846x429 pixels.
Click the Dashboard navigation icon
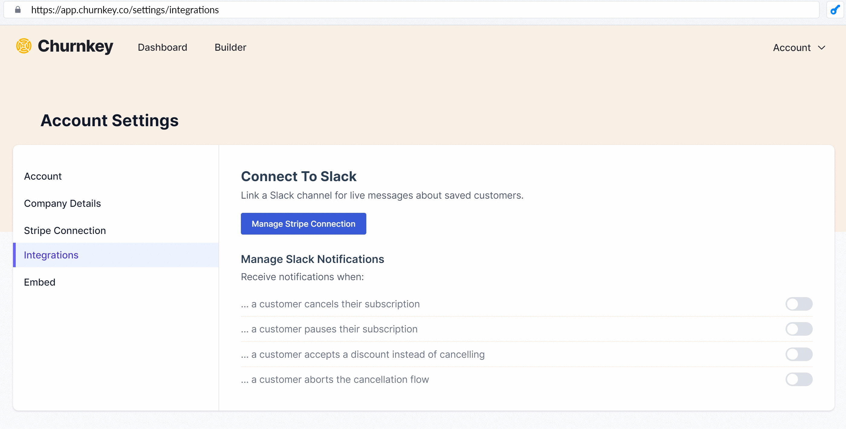pyautogui.click(x=162, y=48)
